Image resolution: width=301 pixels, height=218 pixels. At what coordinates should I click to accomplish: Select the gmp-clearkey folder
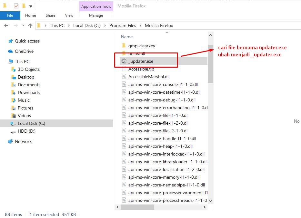(x=142, y=46)
